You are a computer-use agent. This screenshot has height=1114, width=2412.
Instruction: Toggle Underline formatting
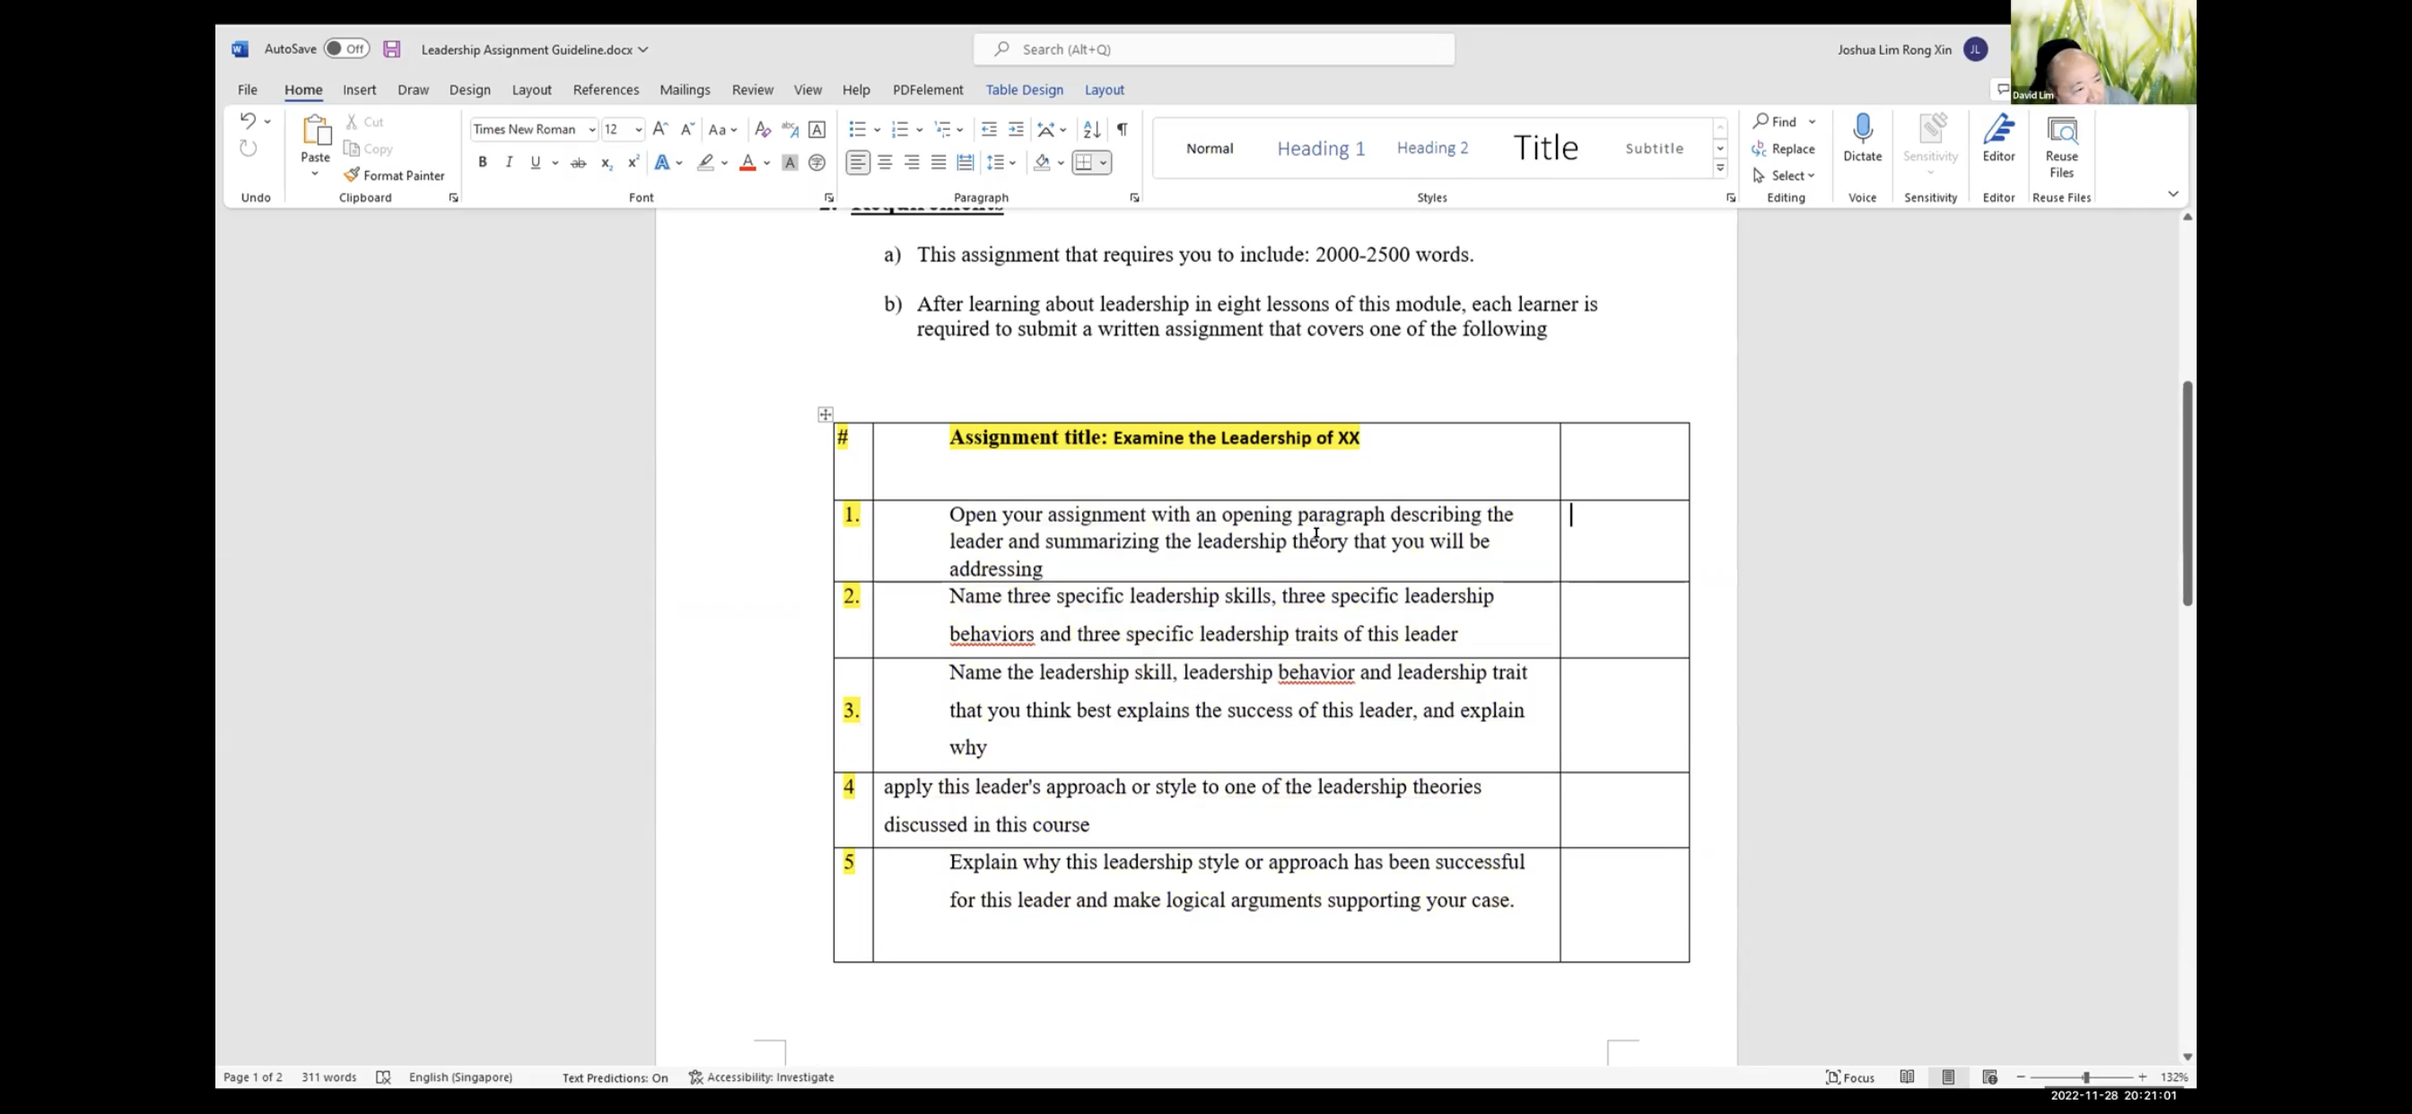click(536, 163)
